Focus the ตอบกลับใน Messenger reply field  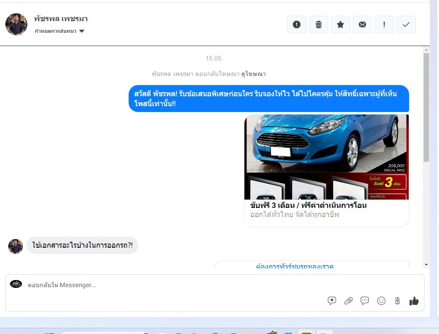166,285
